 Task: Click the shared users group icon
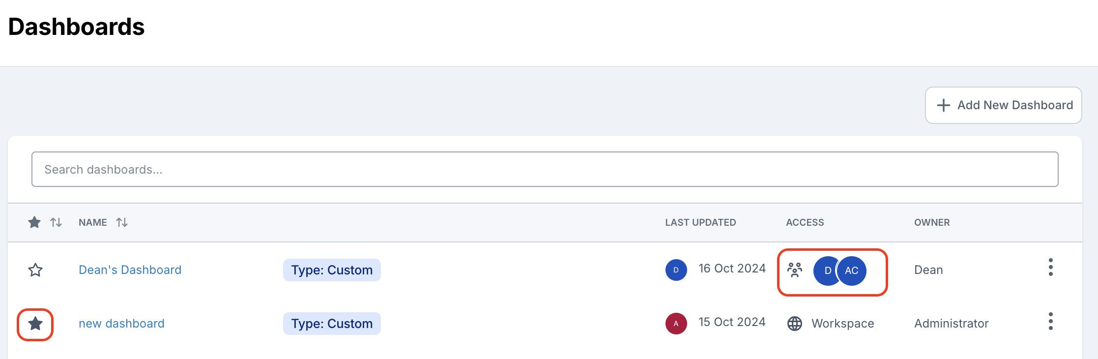[795, 270]
